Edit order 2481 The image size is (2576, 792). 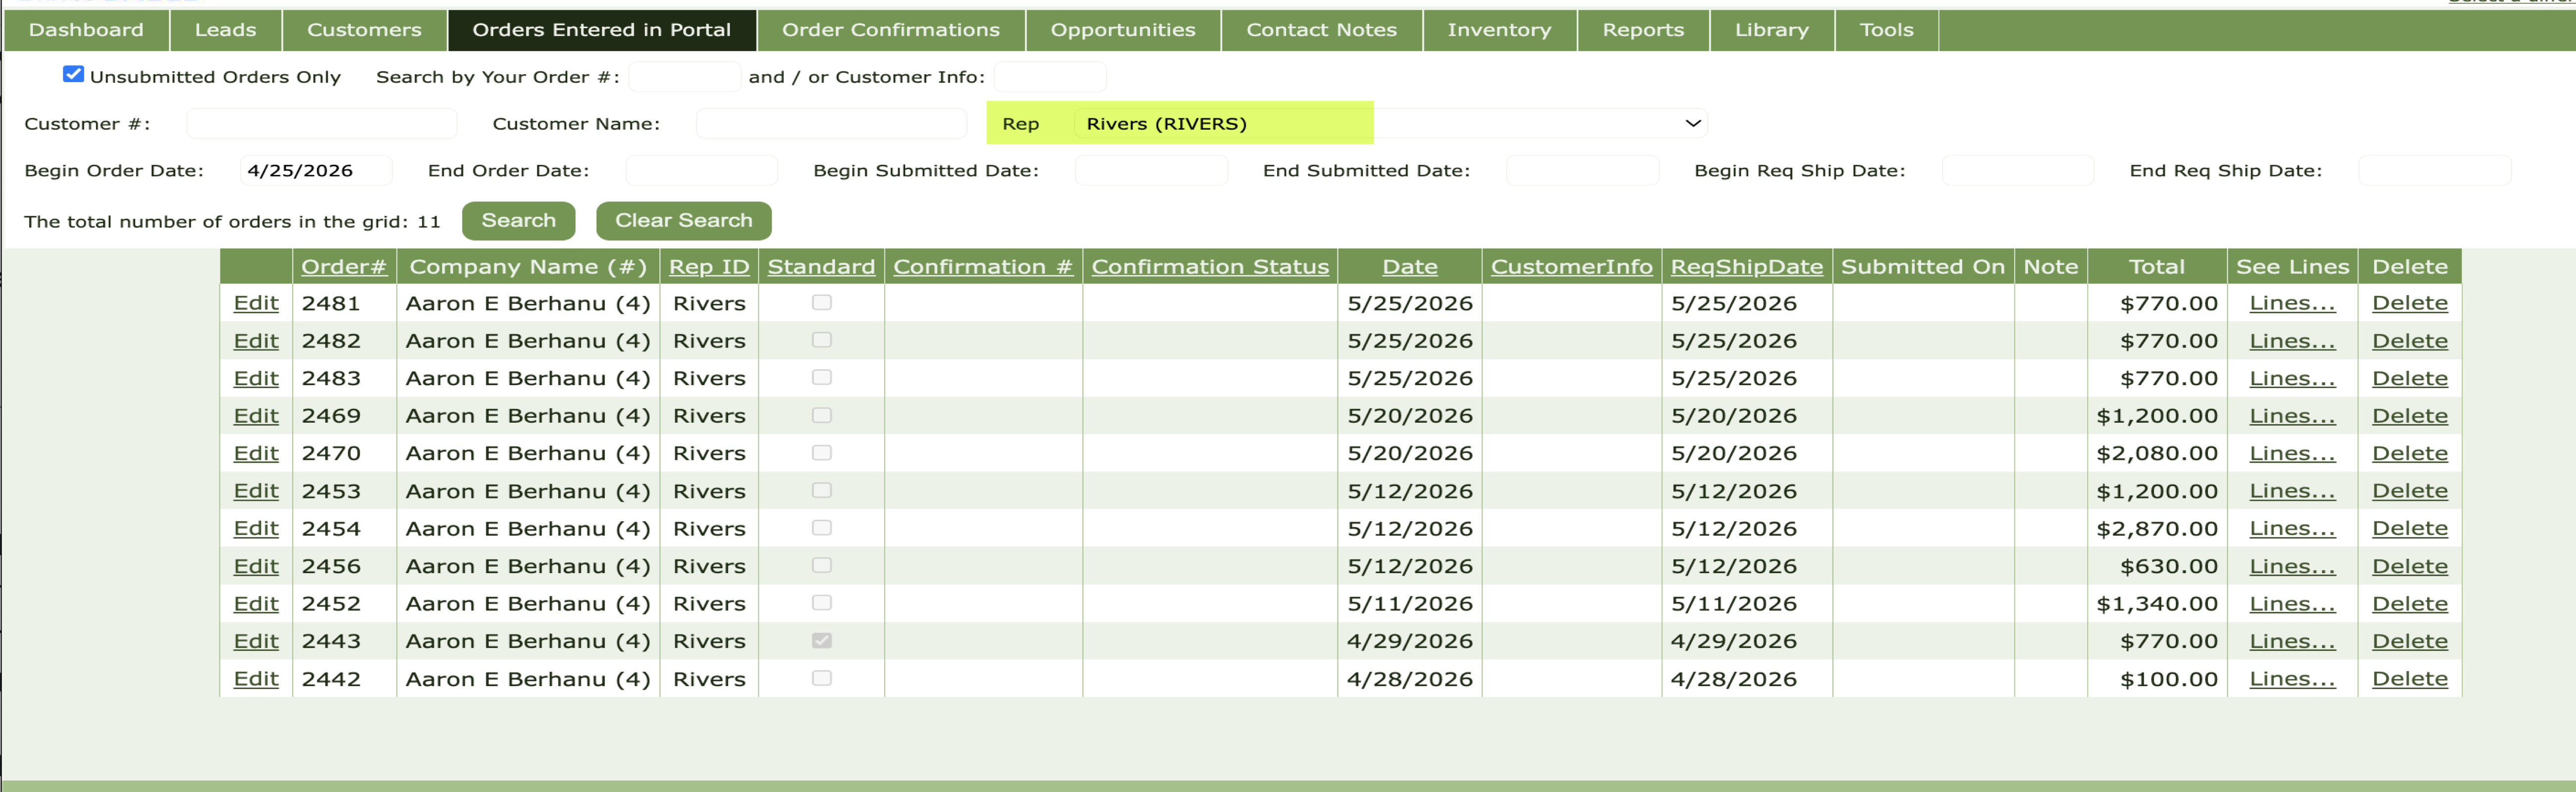tap(256, 303)
